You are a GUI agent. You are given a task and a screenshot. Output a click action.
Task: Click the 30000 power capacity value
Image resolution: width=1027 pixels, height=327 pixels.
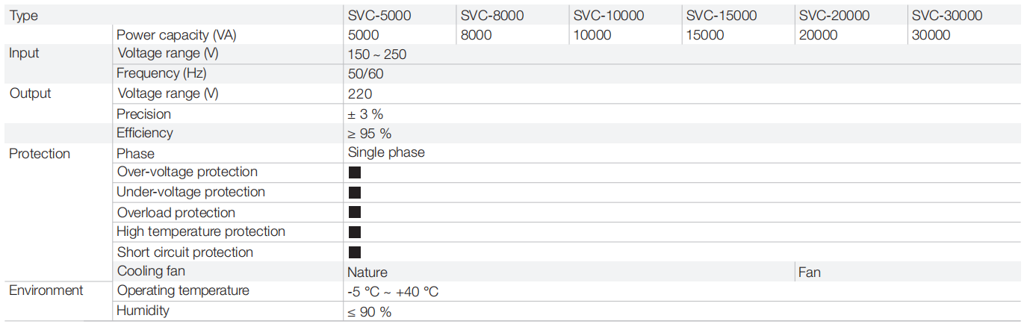click(x=931, y=35)
